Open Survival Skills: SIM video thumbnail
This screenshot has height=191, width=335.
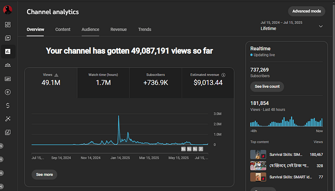click(x=258, y=154)
